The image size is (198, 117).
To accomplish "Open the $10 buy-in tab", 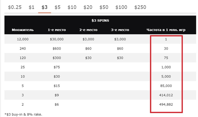I will [72, 7].
